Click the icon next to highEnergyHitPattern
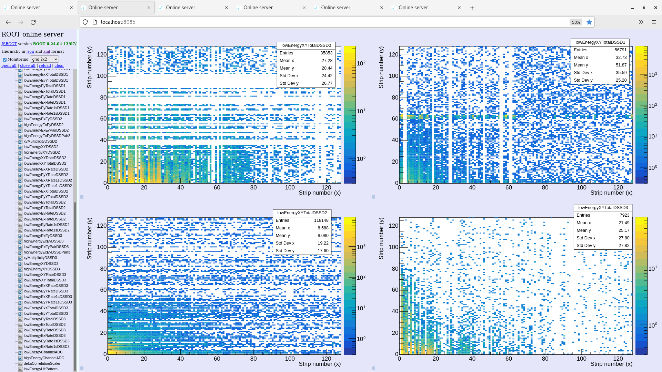This screenshot has width=662, height=372. click(x=20, y=369)
